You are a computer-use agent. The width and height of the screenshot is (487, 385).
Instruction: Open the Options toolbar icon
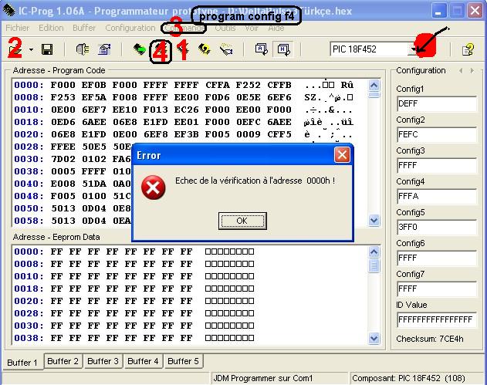click(x=104, y=49)
